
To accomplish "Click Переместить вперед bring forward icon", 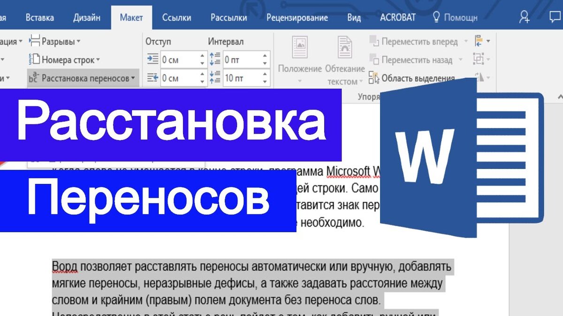I will point(374,41).
